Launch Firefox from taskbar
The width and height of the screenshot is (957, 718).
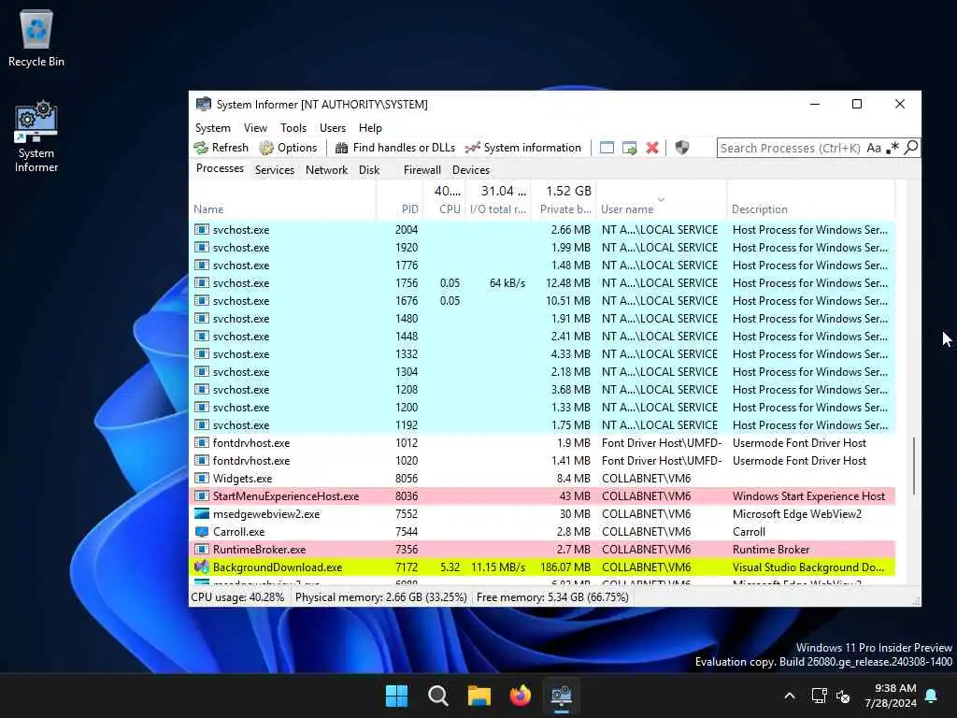[520, 696]
